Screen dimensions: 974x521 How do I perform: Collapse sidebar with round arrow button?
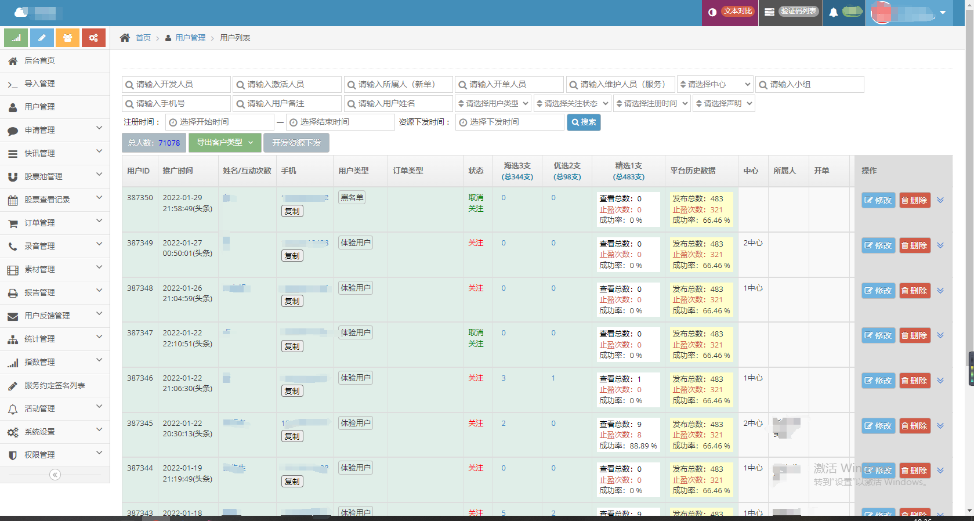tap(55, 475)
